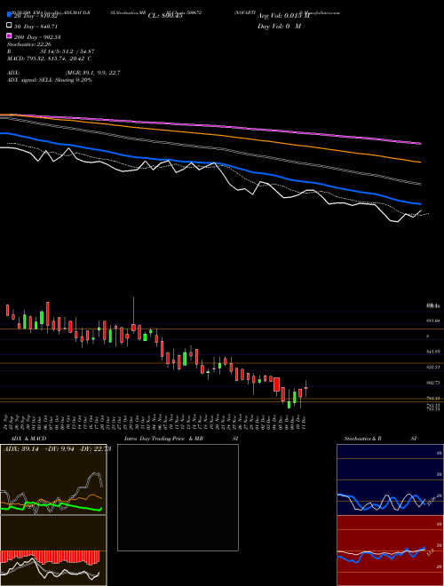
Task: Click the last candlestick, dated 11 Dec
Action: pos(306,389)
